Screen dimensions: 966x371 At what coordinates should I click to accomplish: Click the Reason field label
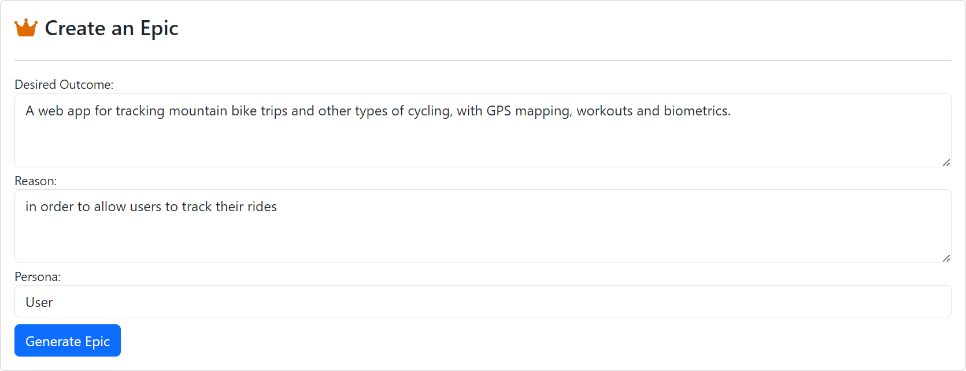point(35,181)
